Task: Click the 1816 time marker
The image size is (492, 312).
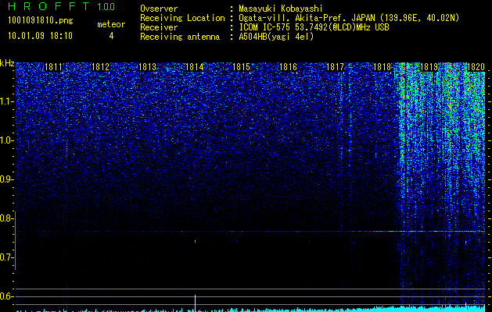Action: click(288, 67)
